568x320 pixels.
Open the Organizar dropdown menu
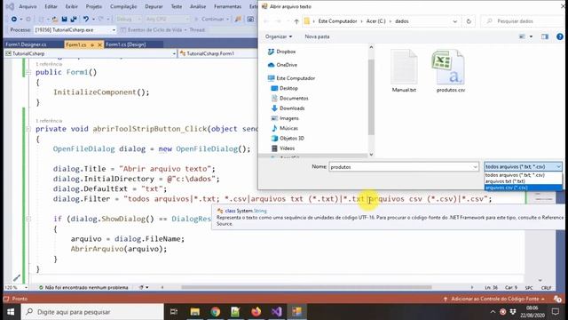tap(279, 36)
